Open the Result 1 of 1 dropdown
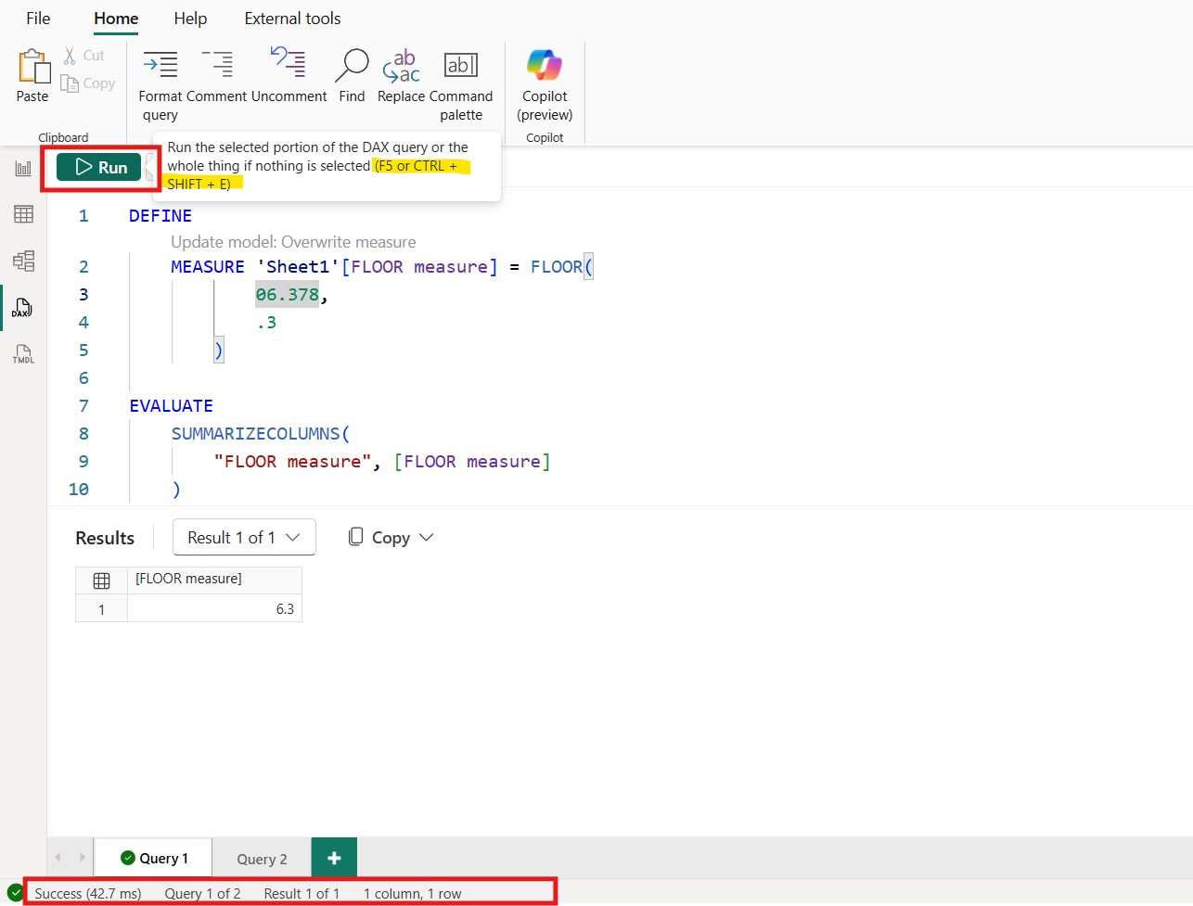 243,537
